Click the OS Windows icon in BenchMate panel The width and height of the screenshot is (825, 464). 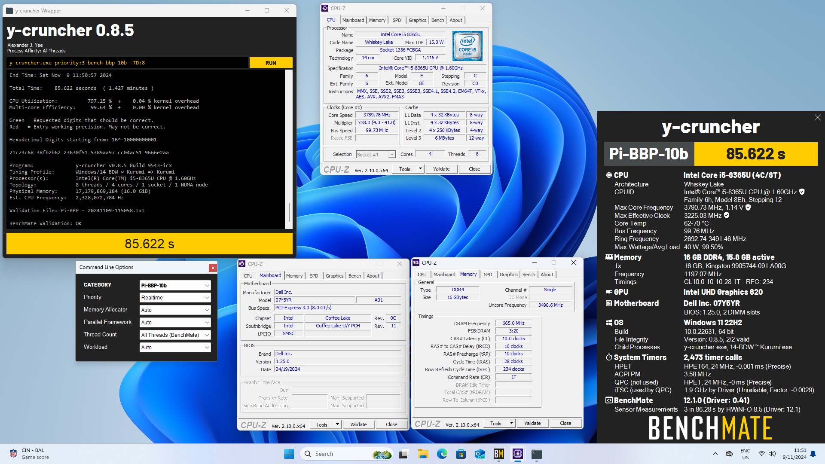pyautogui.click(x=609, y=323)
